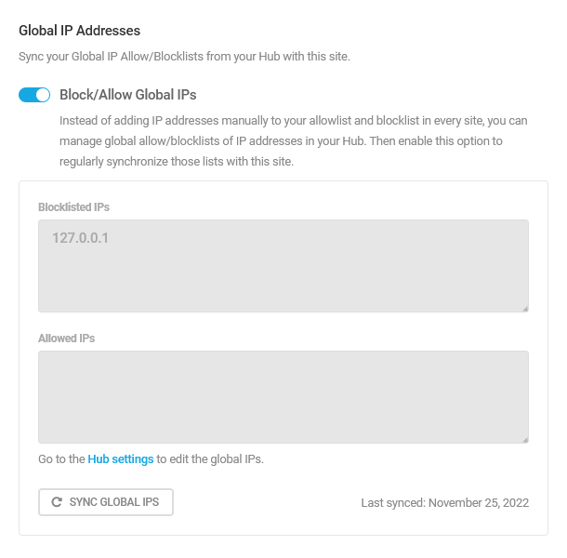Click the Blocklisted IPs field label
The width and height of the screenshot is (567, 558).
coord(73,207)
